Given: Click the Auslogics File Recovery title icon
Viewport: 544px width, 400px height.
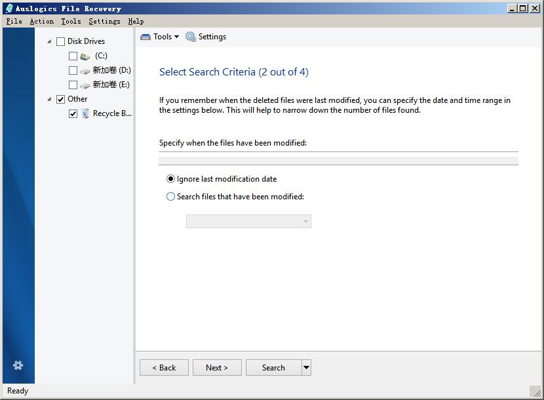Looking at the screenshot, I should pyautogui.click(x=9, y=9).
